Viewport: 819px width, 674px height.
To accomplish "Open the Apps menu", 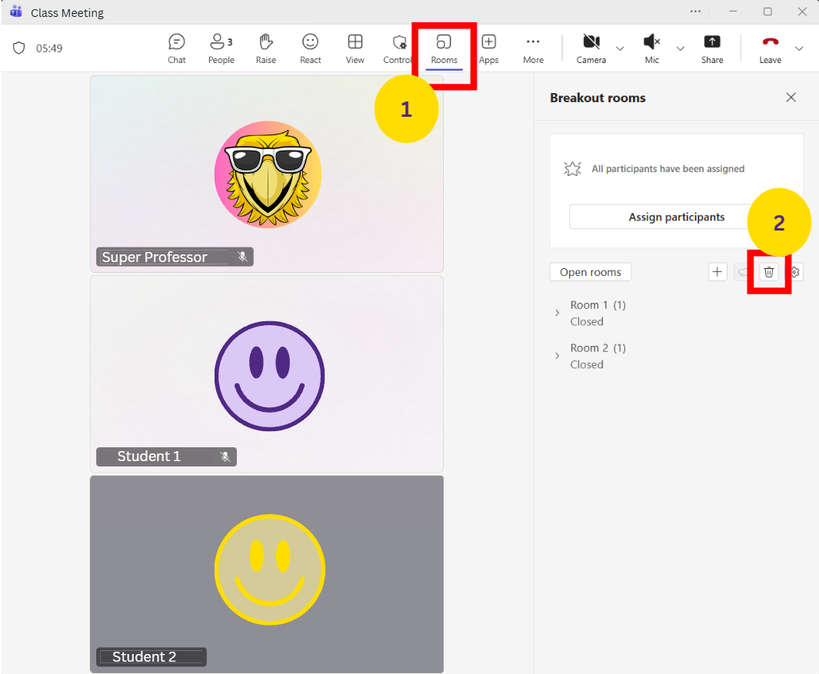I will [488, 48].
